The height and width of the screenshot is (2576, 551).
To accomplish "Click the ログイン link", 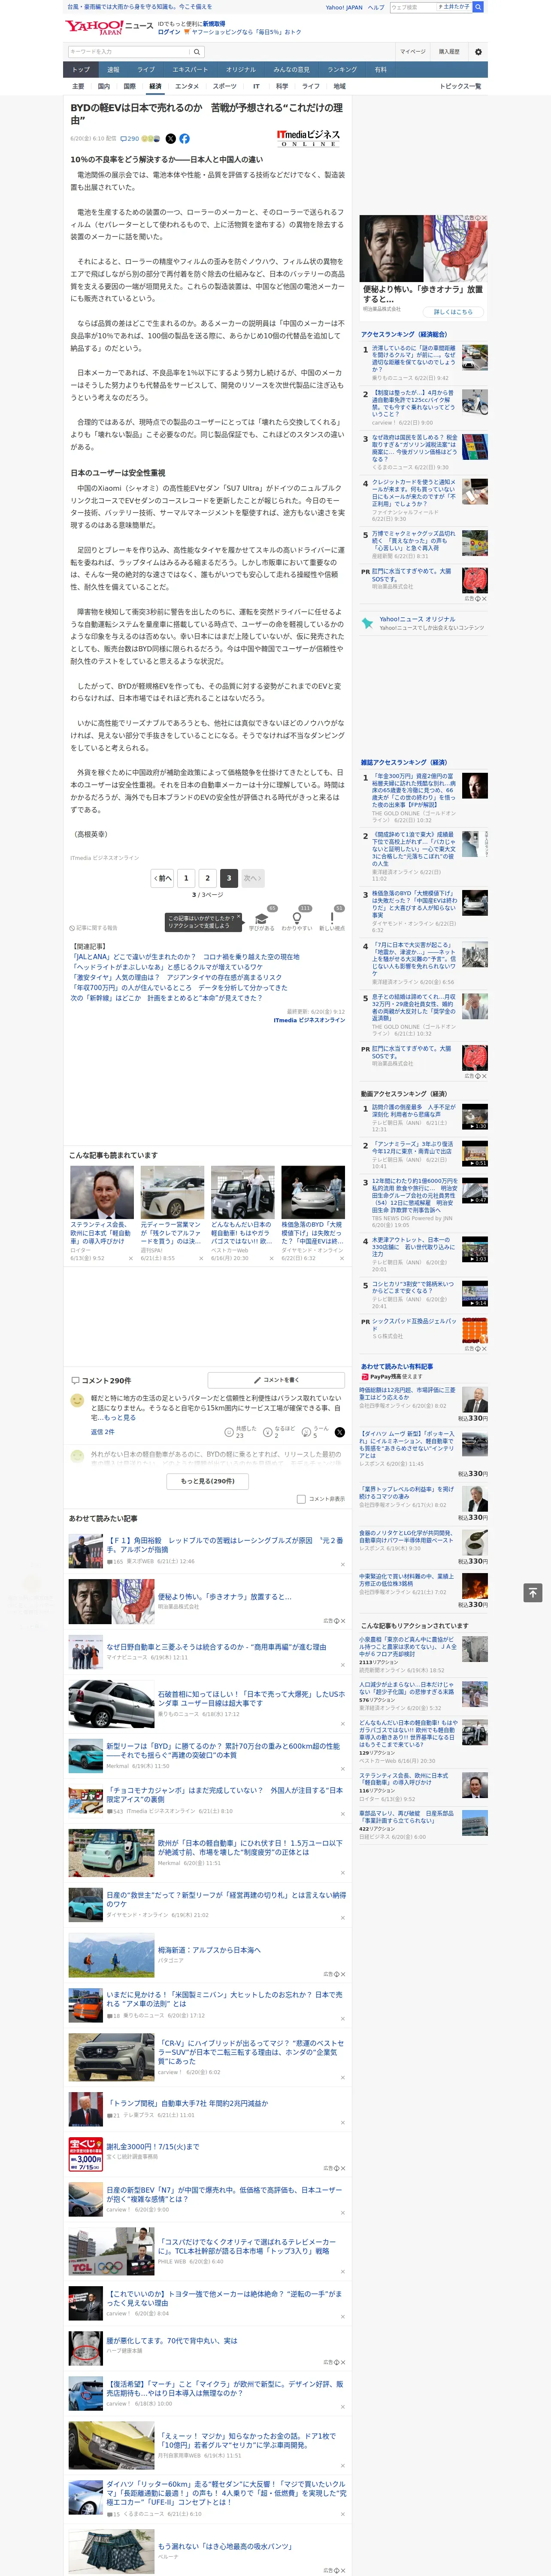I will [x=169, y=32].
